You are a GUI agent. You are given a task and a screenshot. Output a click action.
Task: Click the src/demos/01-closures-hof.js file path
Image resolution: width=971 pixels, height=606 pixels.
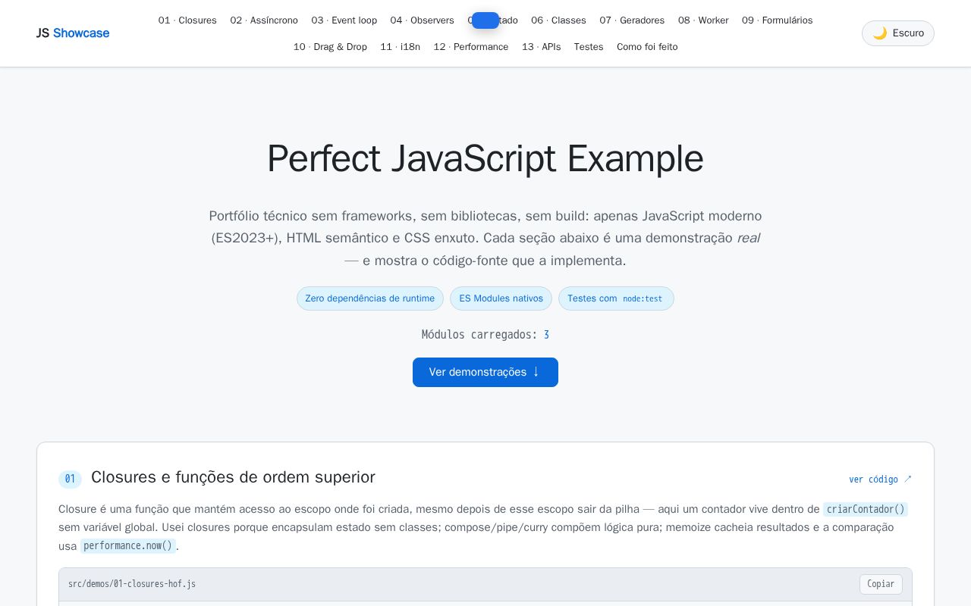[132, 584]
